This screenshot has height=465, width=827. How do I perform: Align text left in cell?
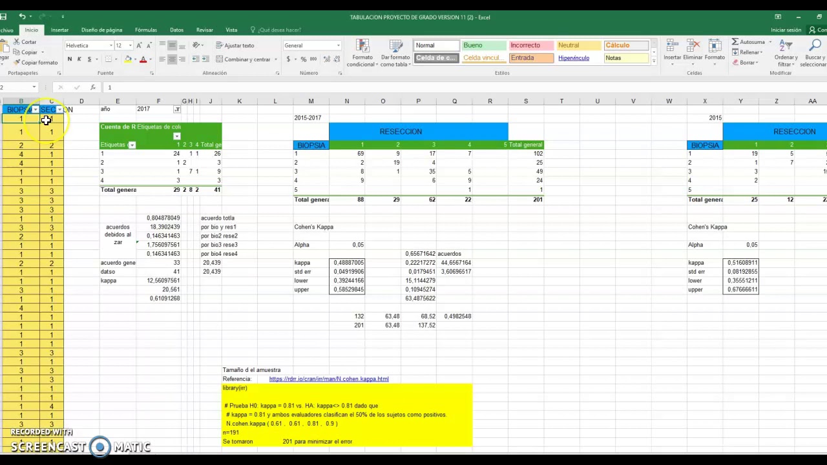162,59
